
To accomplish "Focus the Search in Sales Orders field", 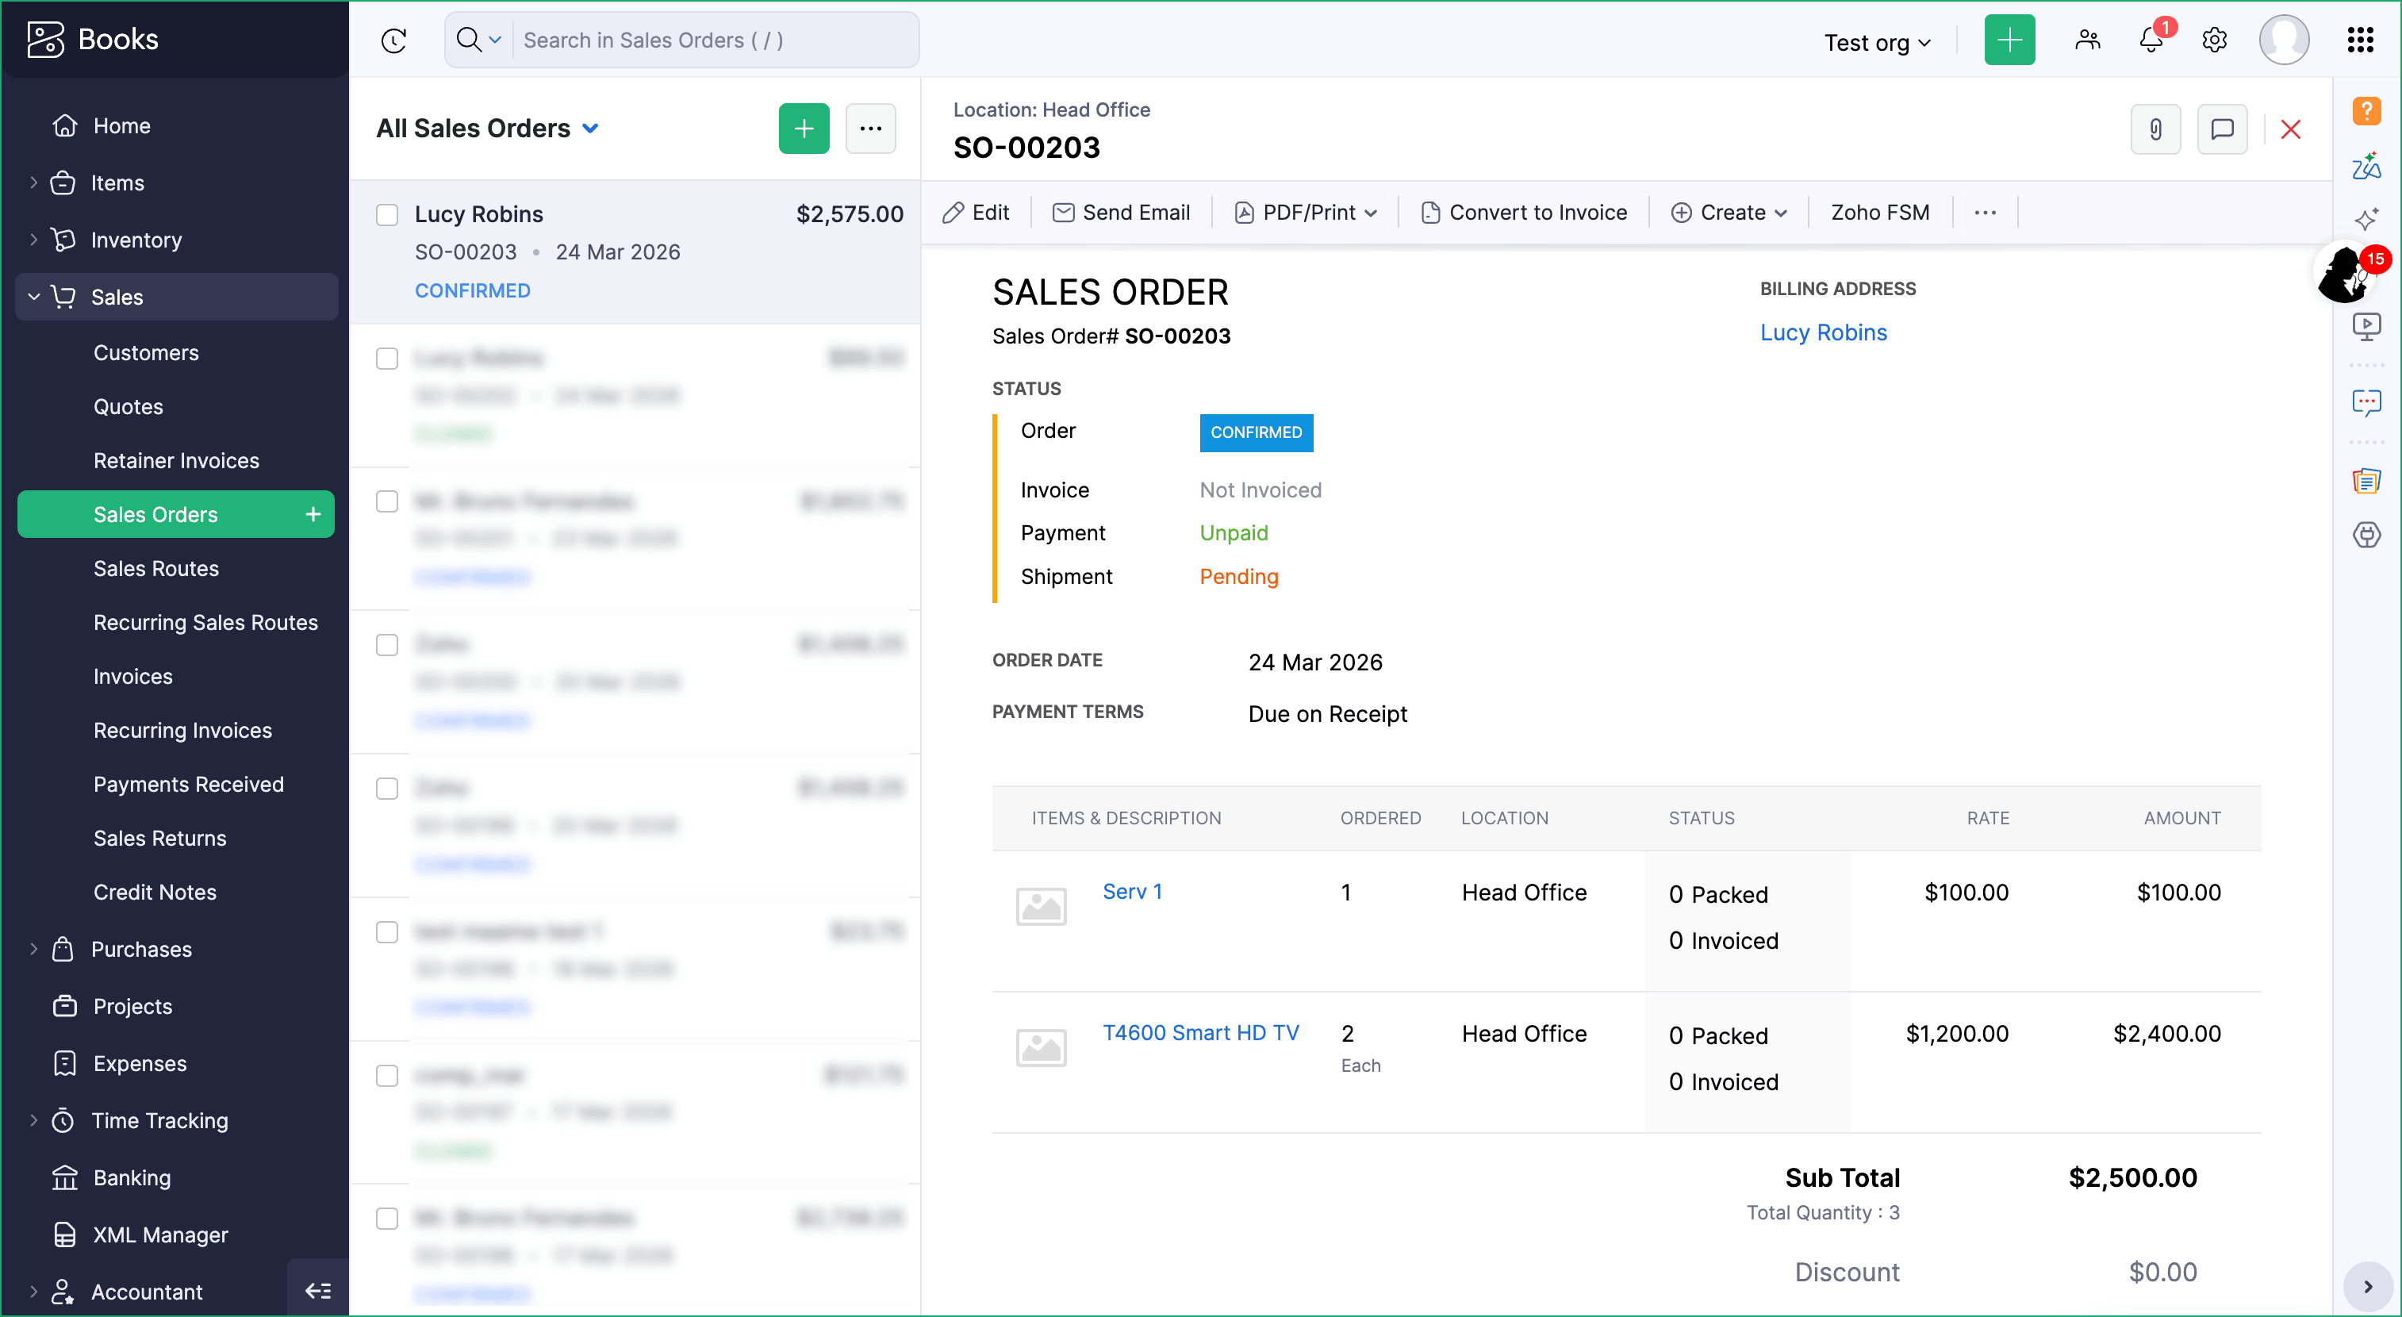I will [x=713, y=40].
